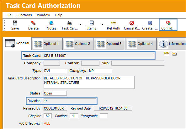Expand the Items dropdown arrow
Viewport: 186px width, 129px height.
(x=102, y=24)
